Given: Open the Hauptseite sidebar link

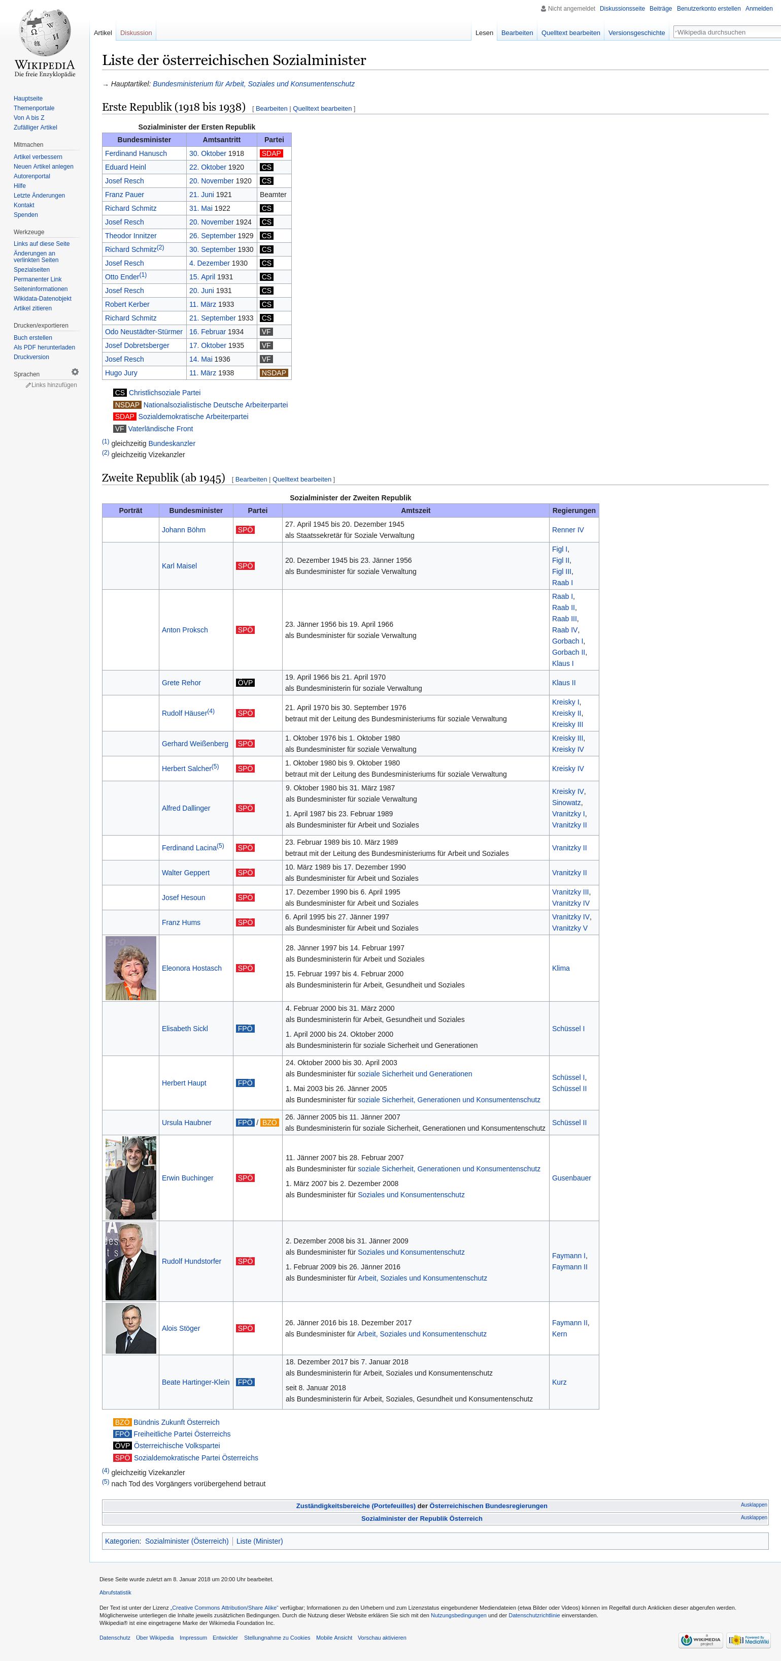Looking at the screenshot, I should pyautogui.click(x=28, y=99).
